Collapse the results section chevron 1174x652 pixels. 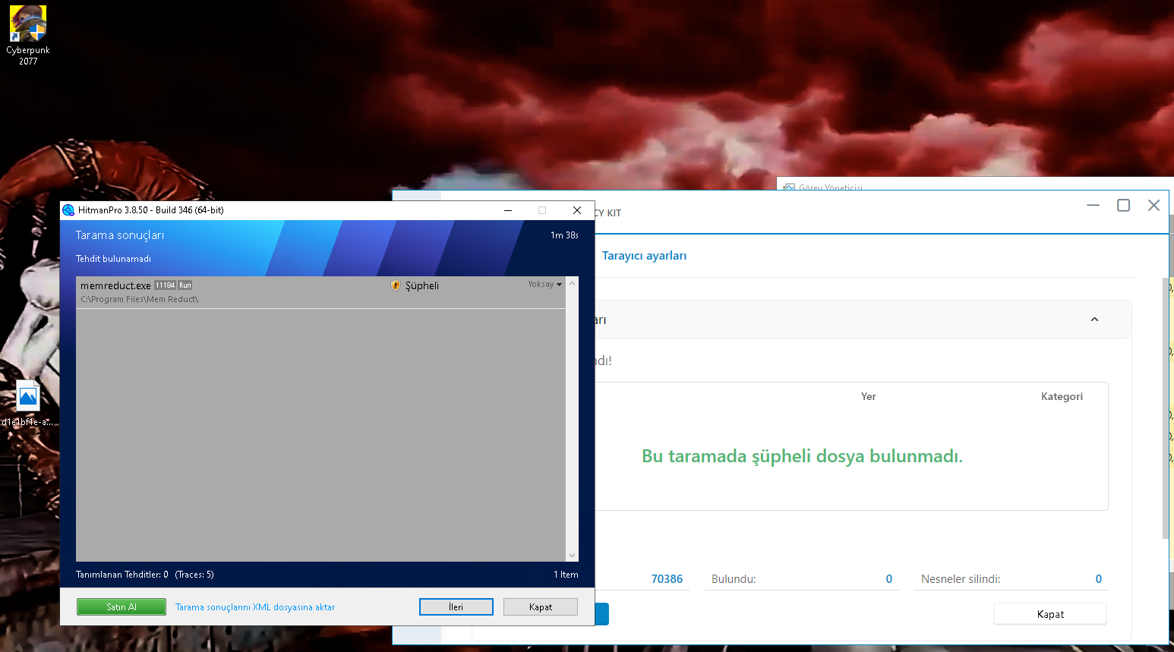(x=1094, y=320)
